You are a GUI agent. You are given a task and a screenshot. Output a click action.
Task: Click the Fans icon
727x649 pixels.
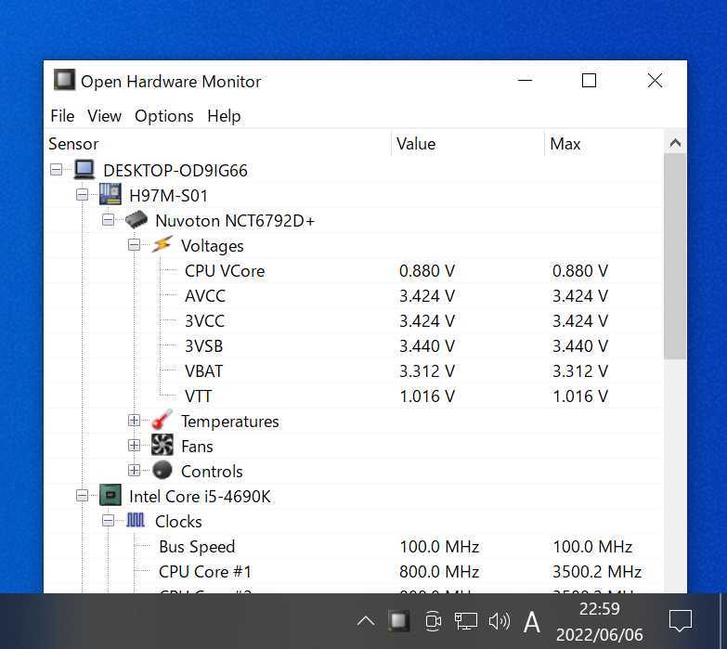point(162,445)
